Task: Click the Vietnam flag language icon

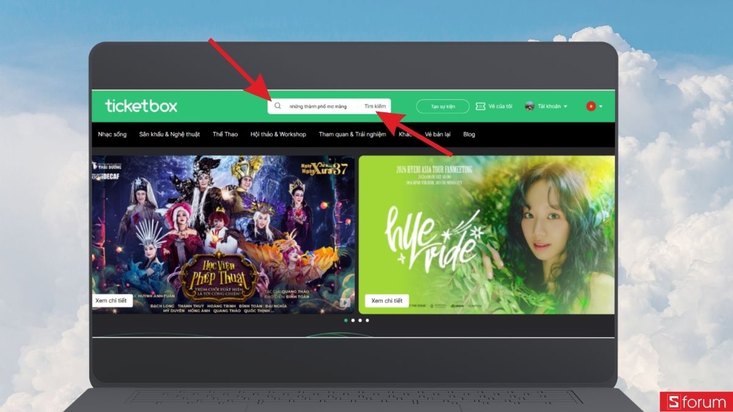Action: pos(591,106)
